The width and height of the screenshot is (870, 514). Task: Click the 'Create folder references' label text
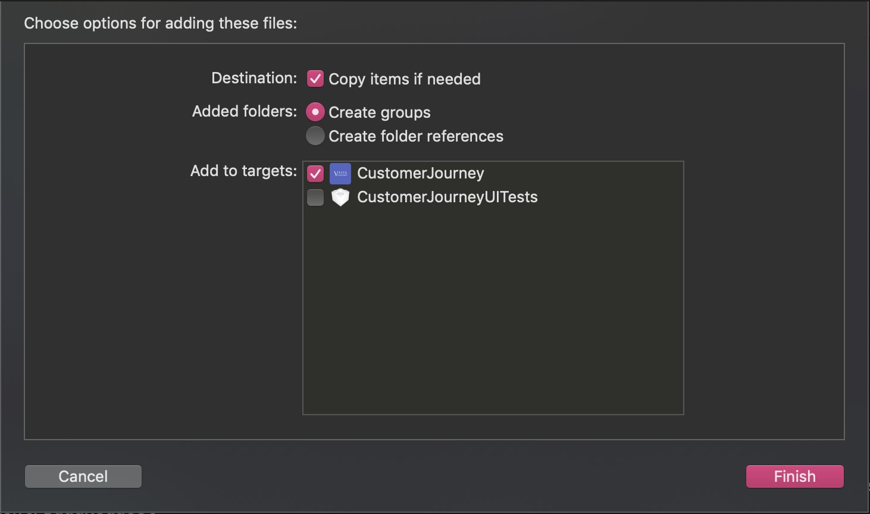(x=415, y=136)
